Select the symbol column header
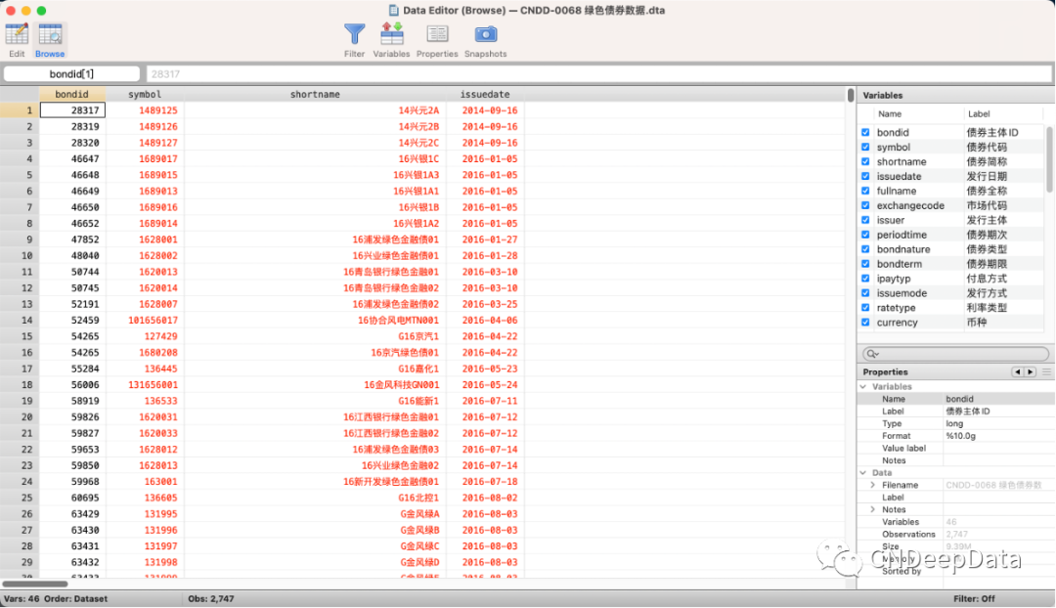This screenshot has height=608, width=1056. [145, 94]
